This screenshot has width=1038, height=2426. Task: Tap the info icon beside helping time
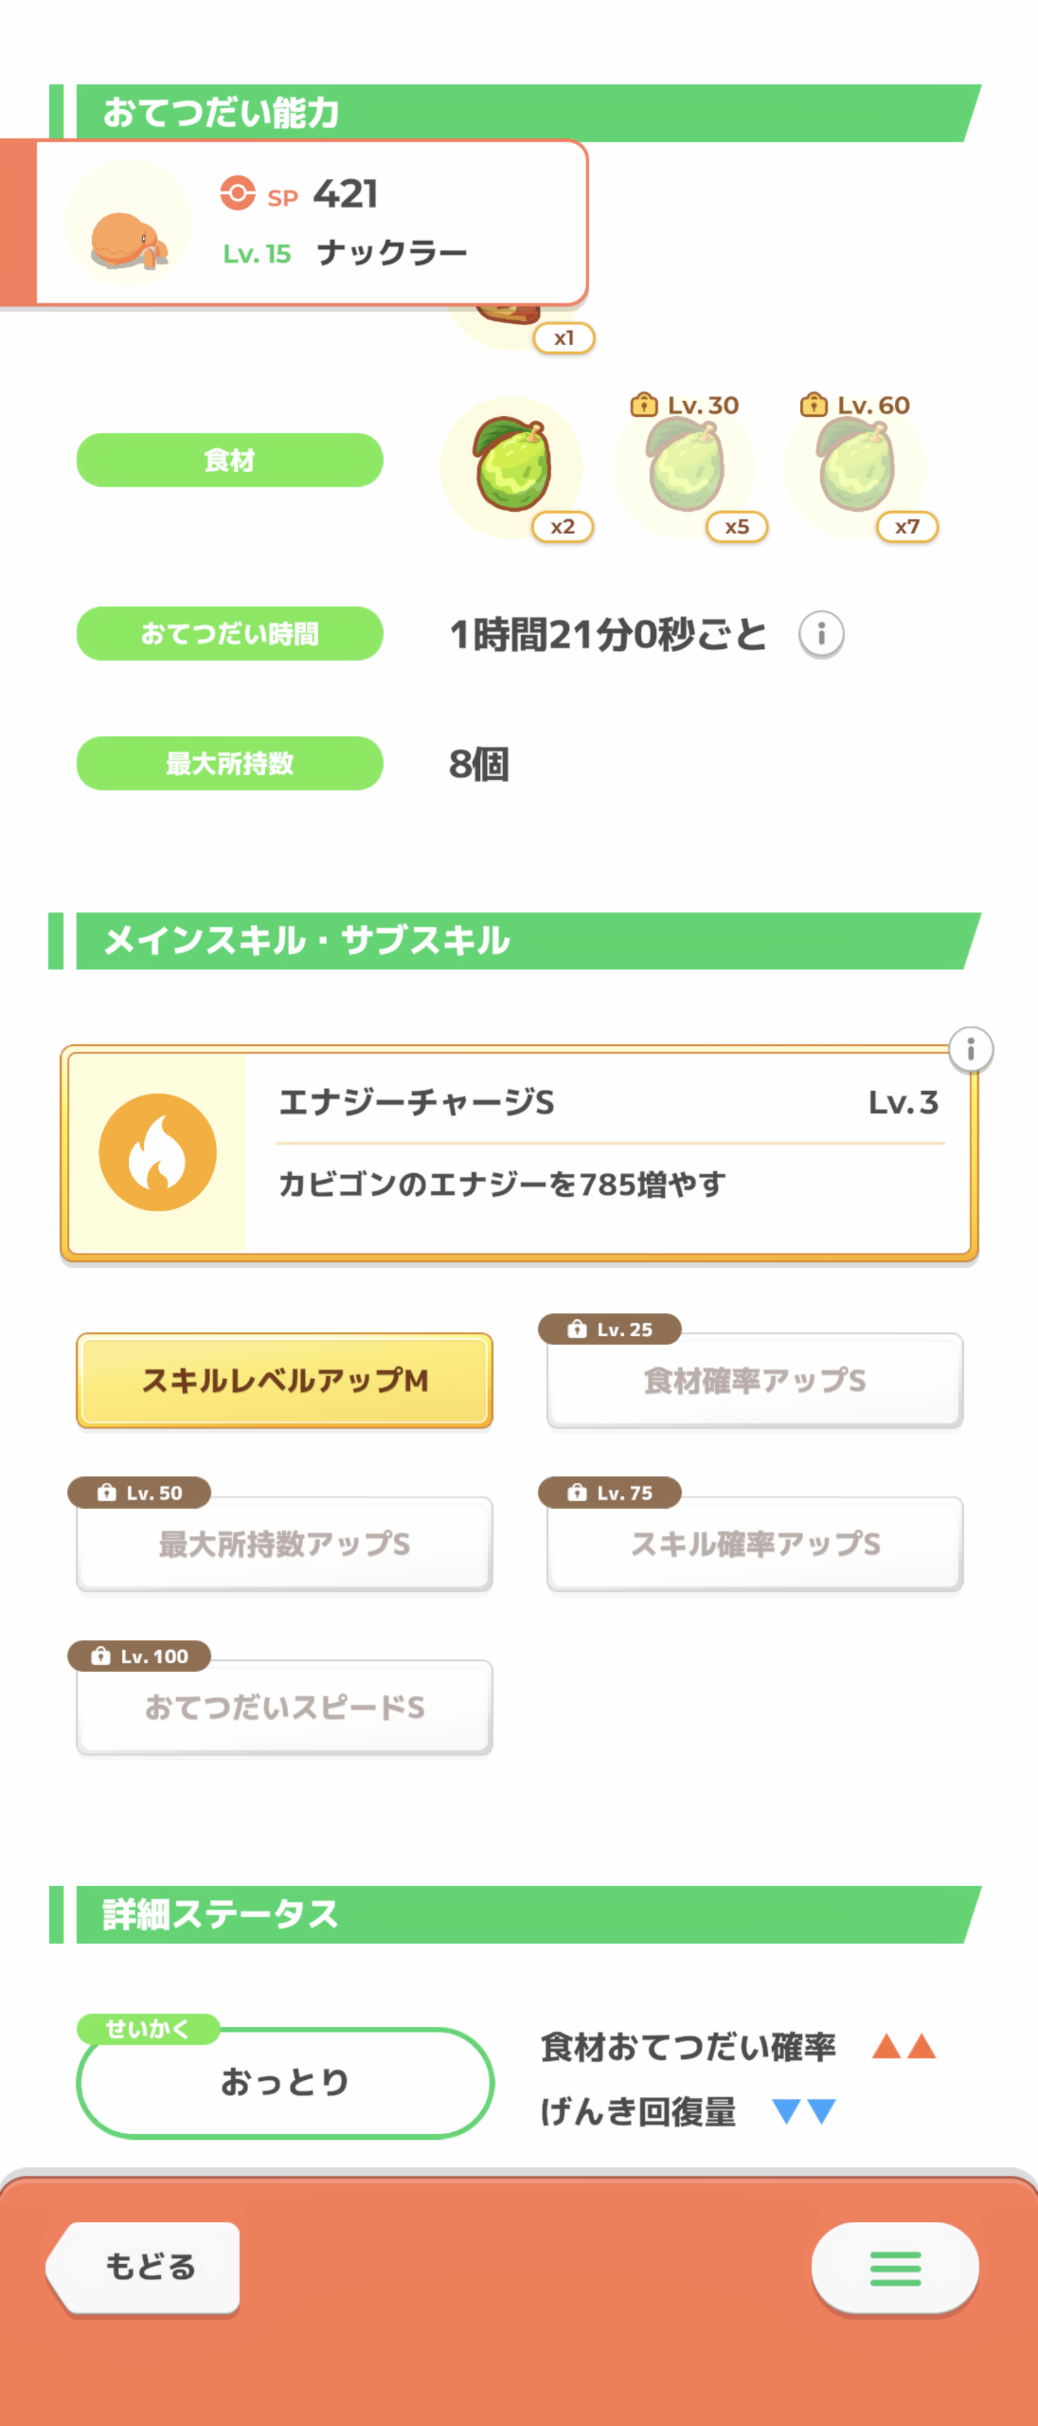tap(821, 634)
